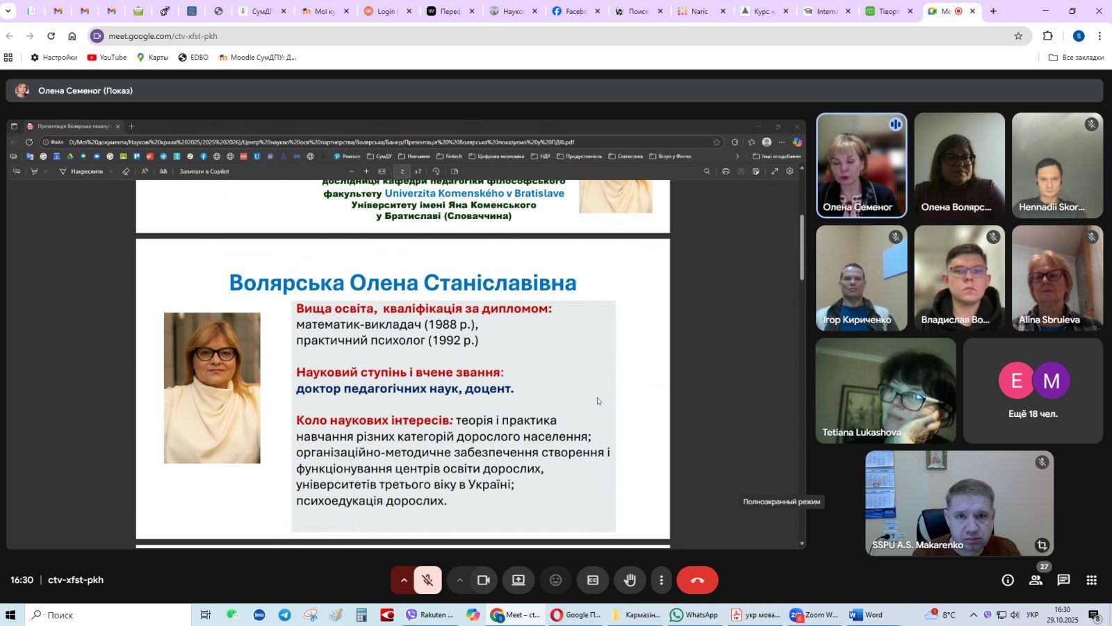Open the YouTube bookmark
1112x626 pixels.
click(x=107, y=58)
